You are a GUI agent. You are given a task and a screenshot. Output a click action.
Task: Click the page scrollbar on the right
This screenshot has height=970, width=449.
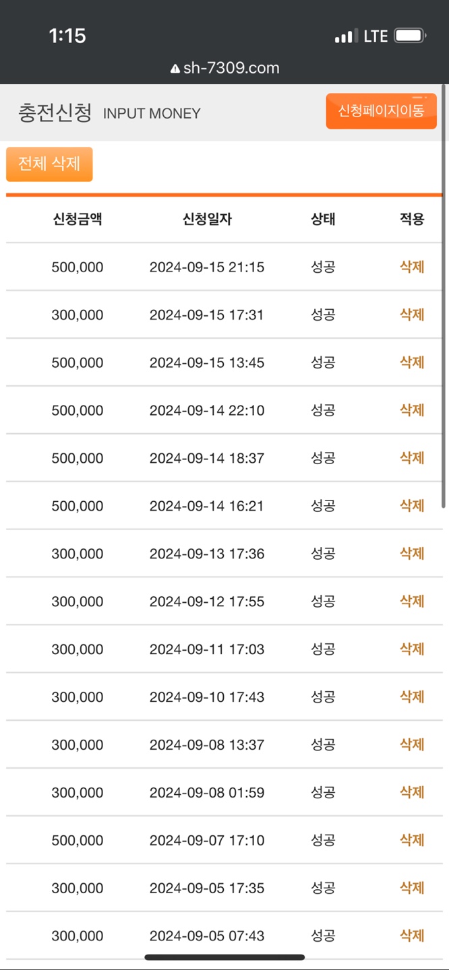pyautogui.click(x=444, y=296)
